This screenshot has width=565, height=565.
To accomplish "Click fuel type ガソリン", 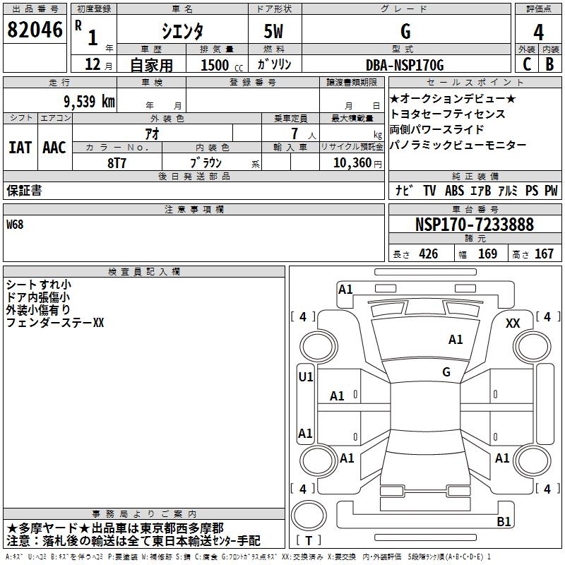I will (x=274, y=64).
